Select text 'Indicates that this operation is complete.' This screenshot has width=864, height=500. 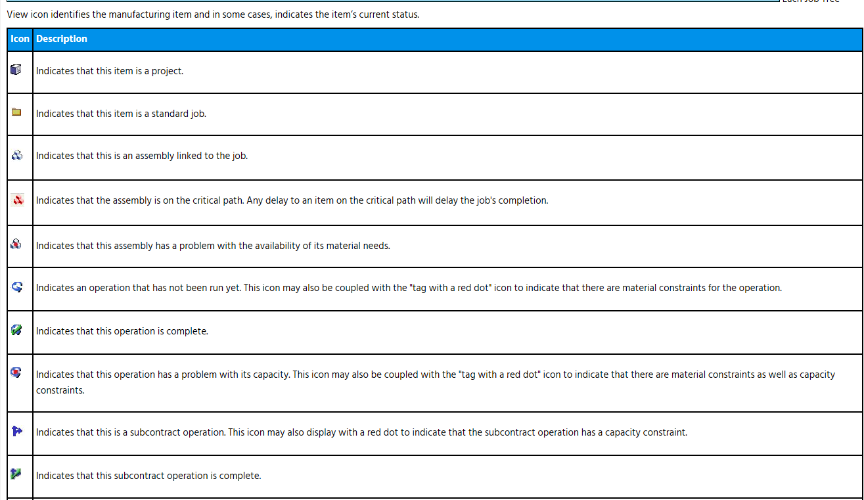122,331
